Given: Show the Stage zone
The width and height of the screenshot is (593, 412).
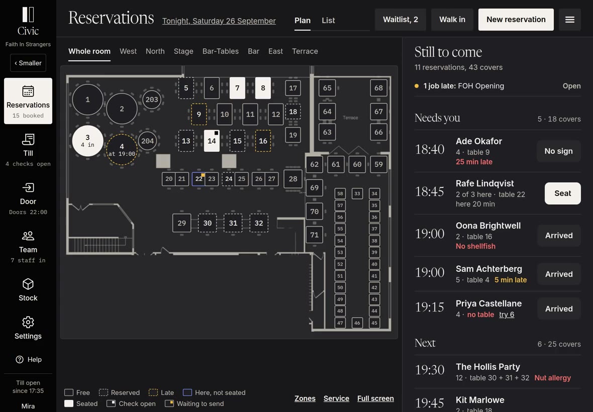Looking at the screenshot, I should (183, 51).
